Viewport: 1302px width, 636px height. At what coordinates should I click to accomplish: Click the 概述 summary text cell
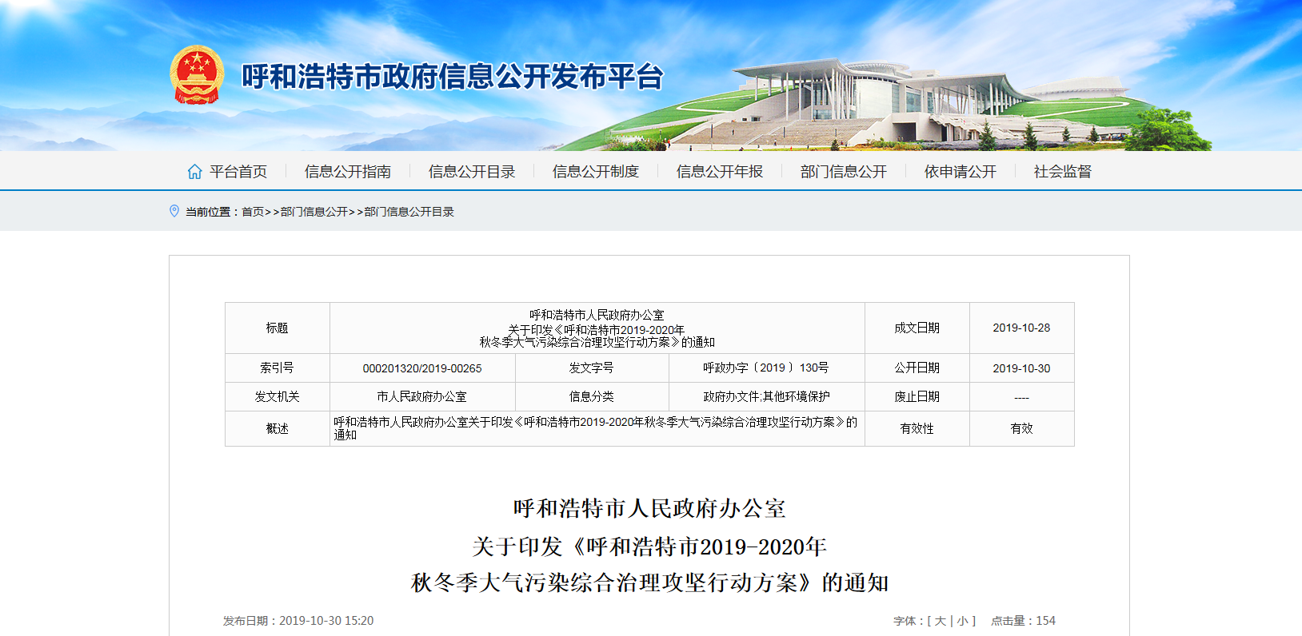click(597, 429)
